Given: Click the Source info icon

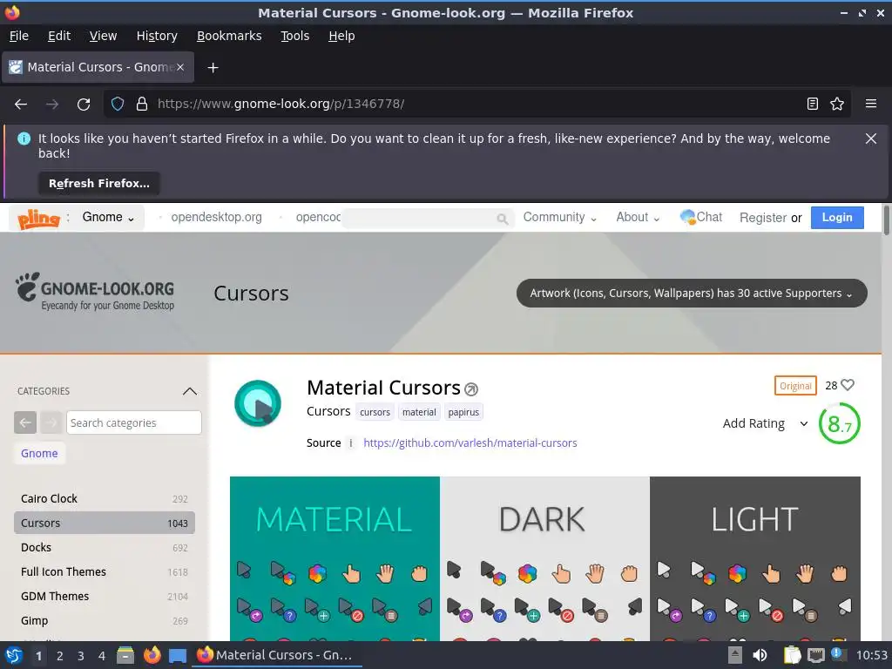Looking at the screenshot, I should (x=350, y=443).
